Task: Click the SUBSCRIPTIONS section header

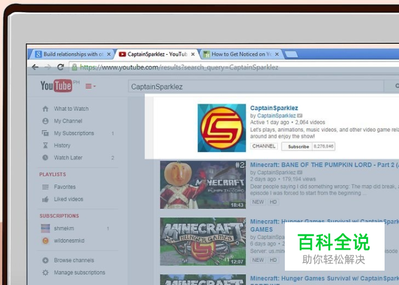Action: pos(59,216)
